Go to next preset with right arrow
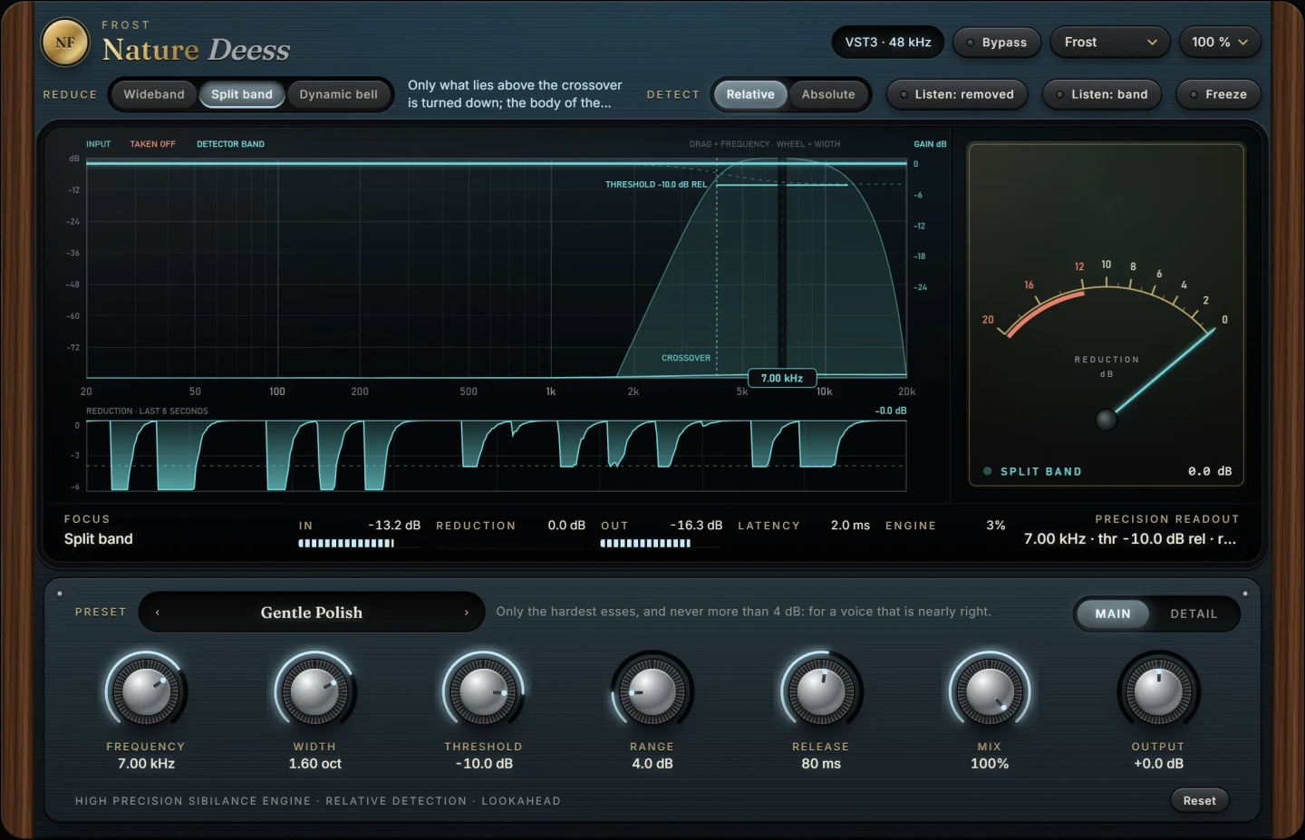1305x840 pixels. click(x=467, y=613)
